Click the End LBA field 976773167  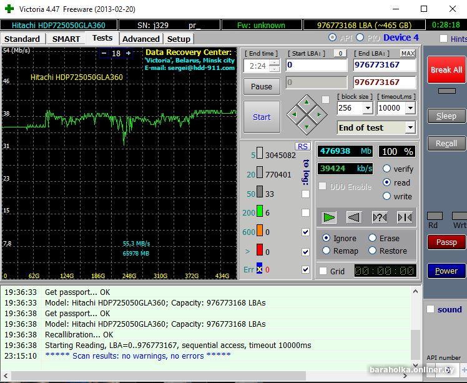click(x=384, y=65)
